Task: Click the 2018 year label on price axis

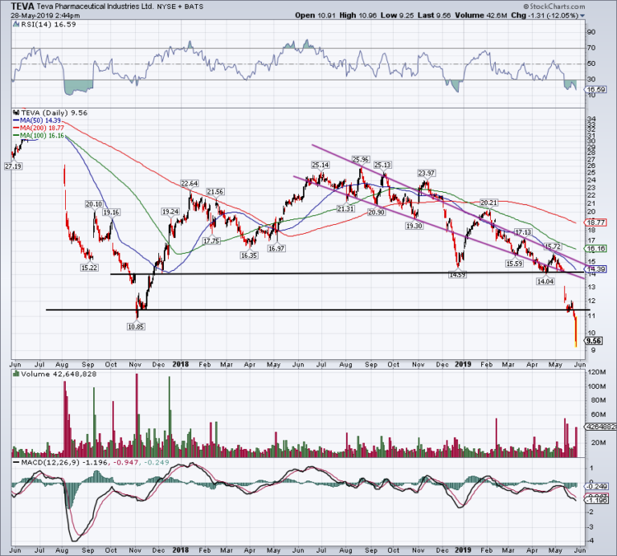Action: (181, 364)
